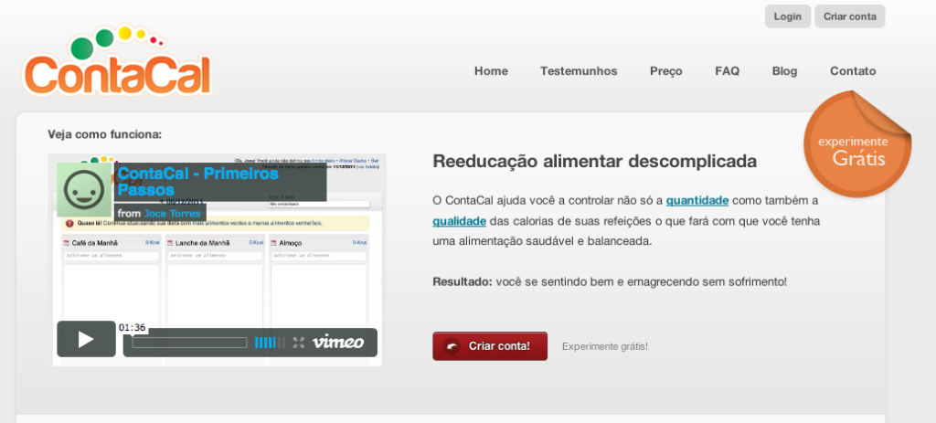
Task: Seek along the video progress bar
Action: 189,343
